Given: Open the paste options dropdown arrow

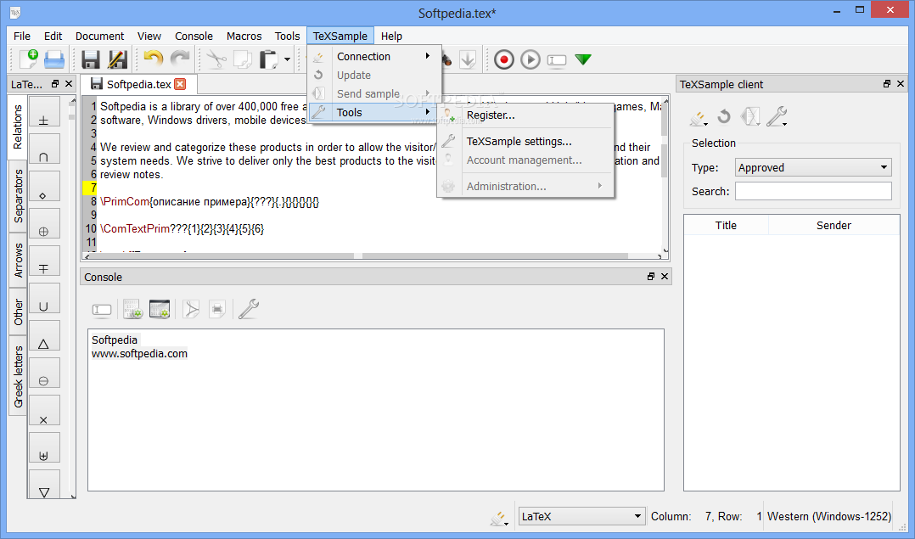Looking at the screenshot, I should tap(287, 59).
